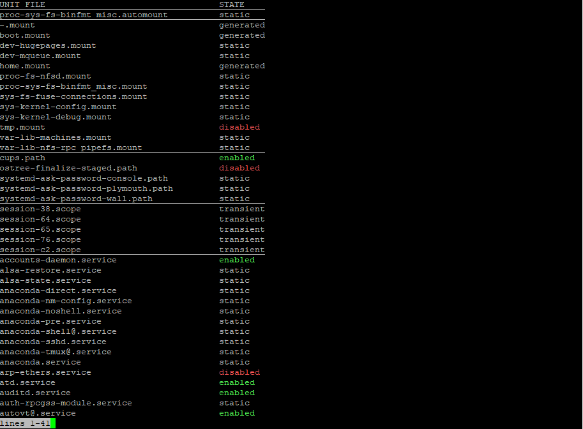Click enabled state of autovt@.service
The height and width of the screenshot is (429, 583).
click(237, 414)
